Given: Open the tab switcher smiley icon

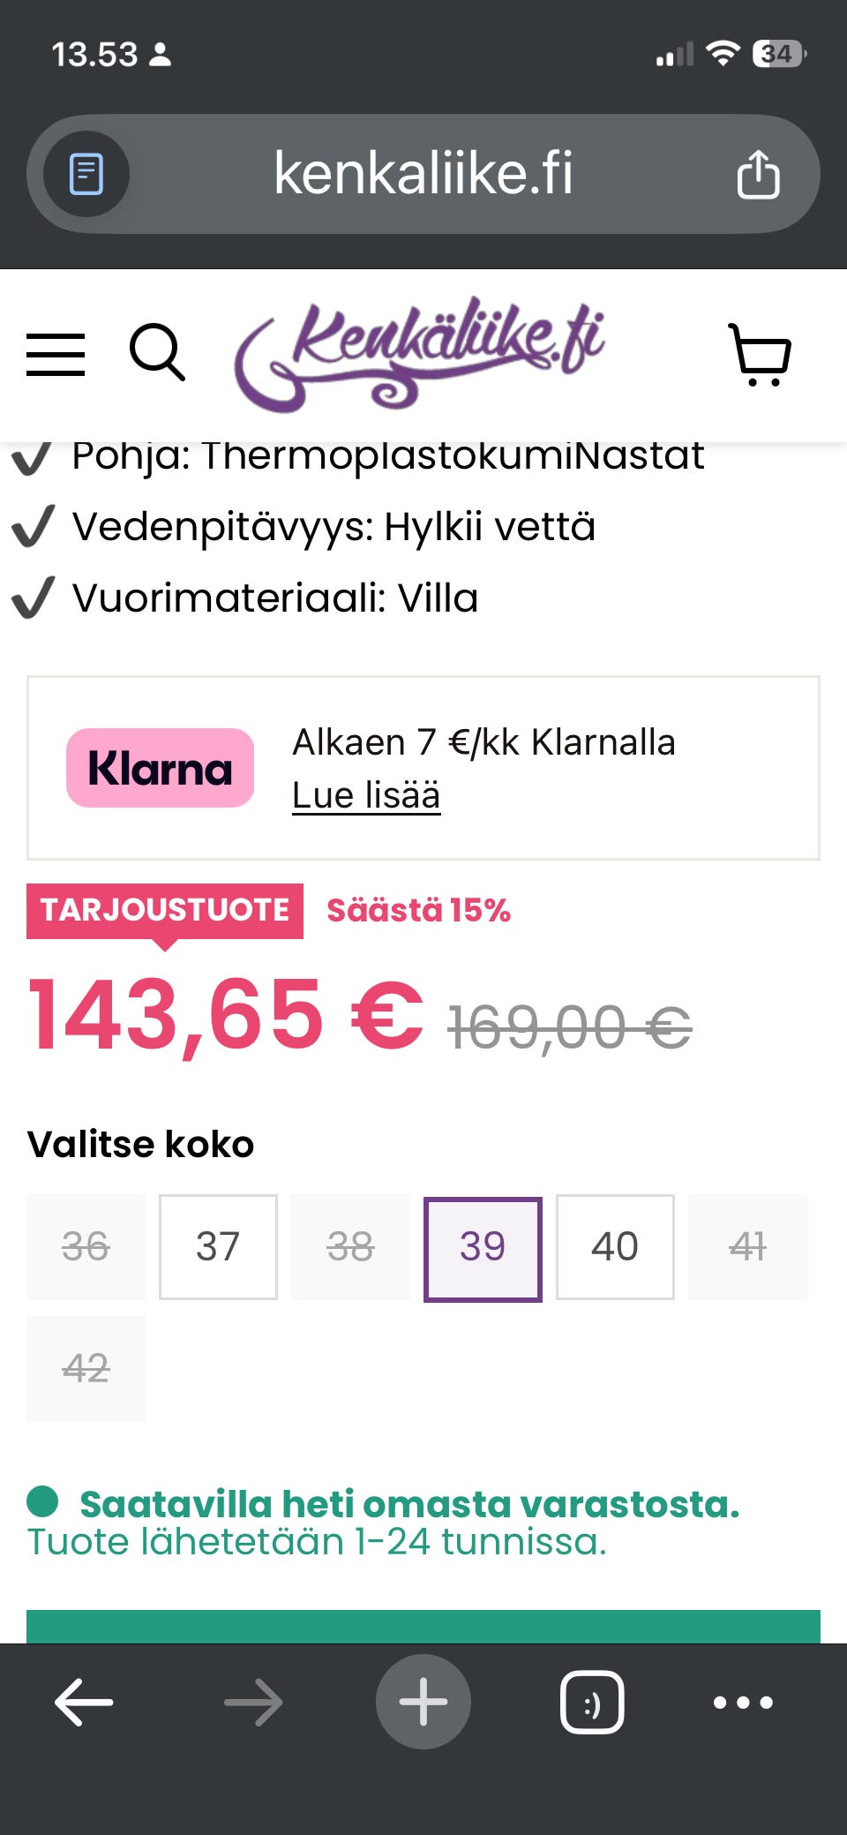Looking at the screenshot, I should coord(593,1701).
